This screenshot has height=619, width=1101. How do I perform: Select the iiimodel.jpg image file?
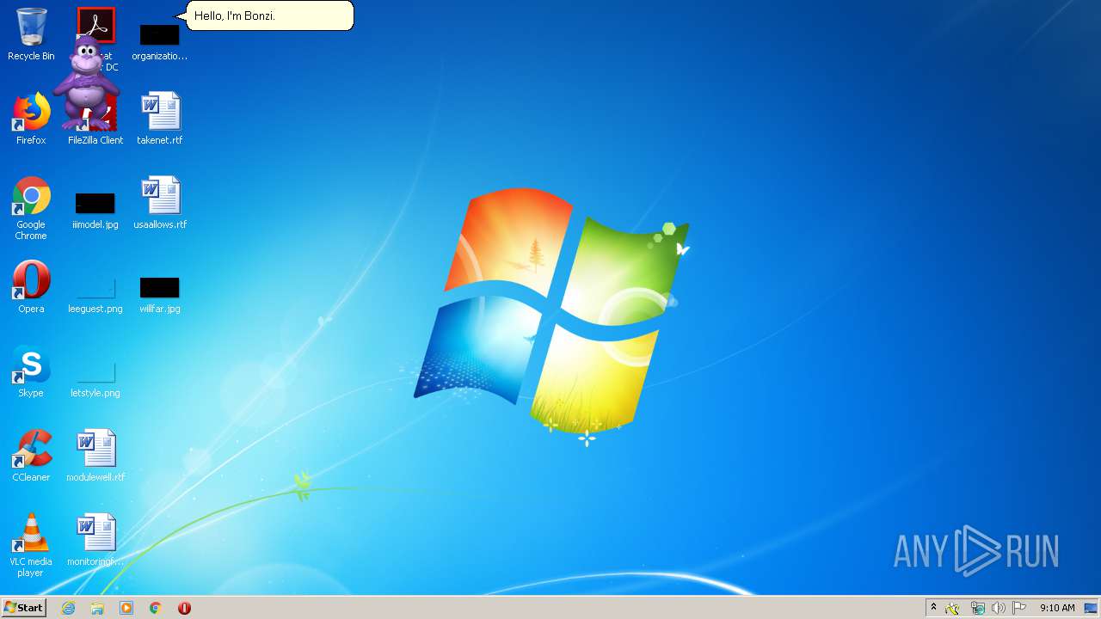coord(95,211)
